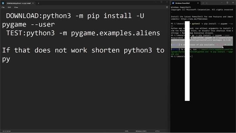Screen dimensions: 236x133
Task: Open the Edit menu in Notepad
Action: [x=9, y=7]
